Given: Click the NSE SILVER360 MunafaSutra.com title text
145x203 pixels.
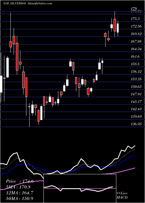Looking at the screenshot, I should click(x=28, y=3).
